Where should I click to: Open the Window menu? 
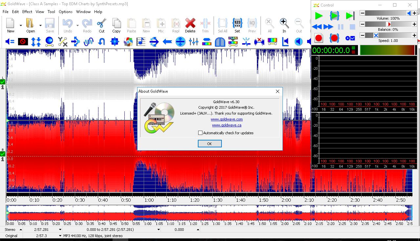click(83, 11)
